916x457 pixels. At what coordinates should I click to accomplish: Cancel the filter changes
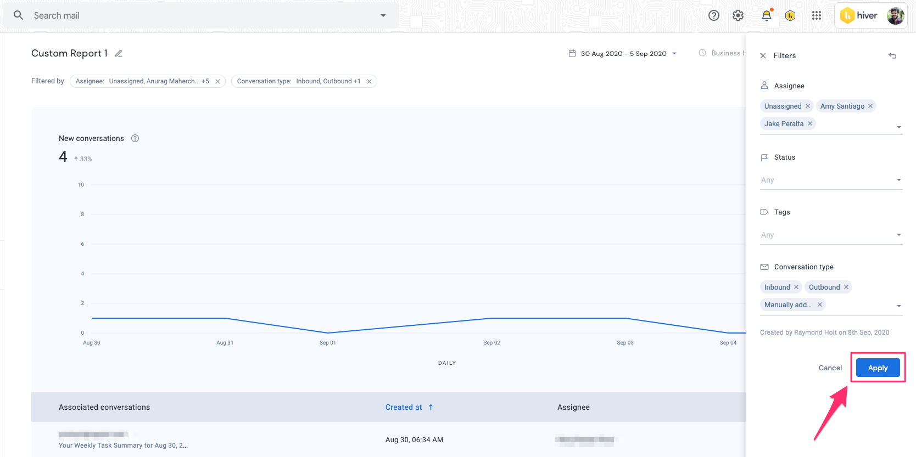[x=830, y=368]
